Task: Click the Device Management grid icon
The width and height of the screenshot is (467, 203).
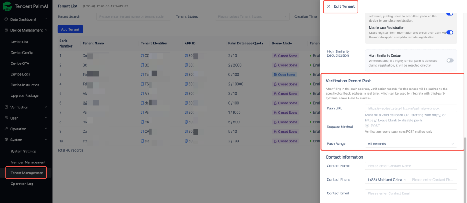Action: coord(6,30)
